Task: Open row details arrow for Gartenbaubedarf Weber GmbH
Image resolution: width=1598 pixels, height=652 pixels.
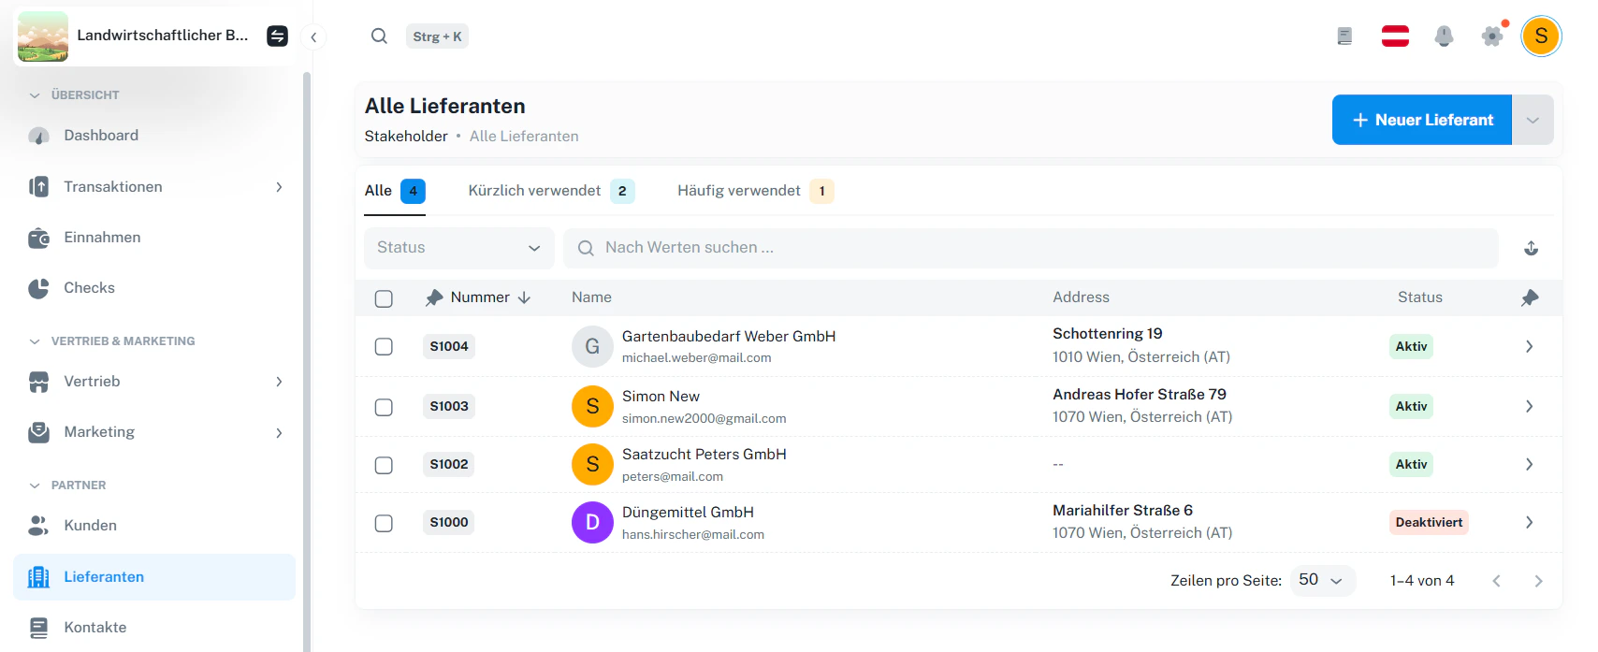Action: (1530, 346)
